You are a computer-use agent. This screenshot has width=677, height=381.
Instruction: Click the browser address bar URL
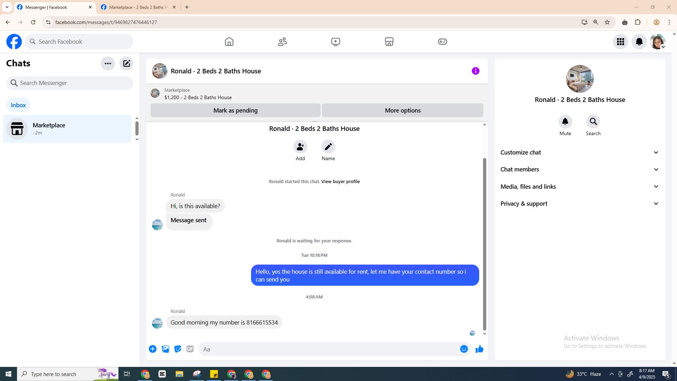coord(106,22)
